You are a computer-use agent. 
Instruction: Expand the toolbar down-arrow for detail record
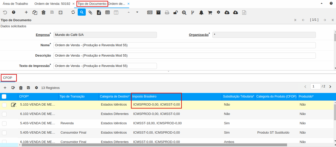pyautogui.click(x=137, y=12)
